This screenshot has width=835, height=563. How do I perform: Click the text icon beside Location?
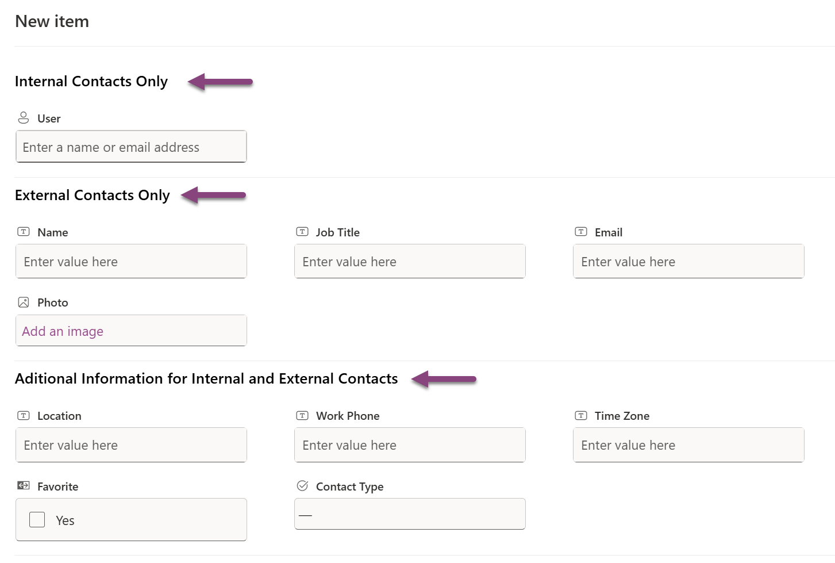[x=24, y=415]
